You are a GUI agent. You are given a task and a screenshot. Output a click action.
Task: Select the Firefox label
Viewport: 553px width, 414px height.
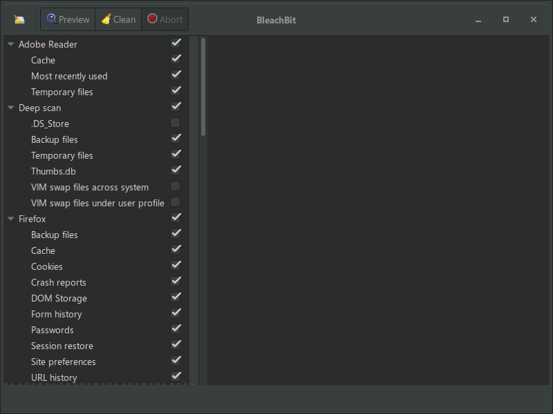32,219
